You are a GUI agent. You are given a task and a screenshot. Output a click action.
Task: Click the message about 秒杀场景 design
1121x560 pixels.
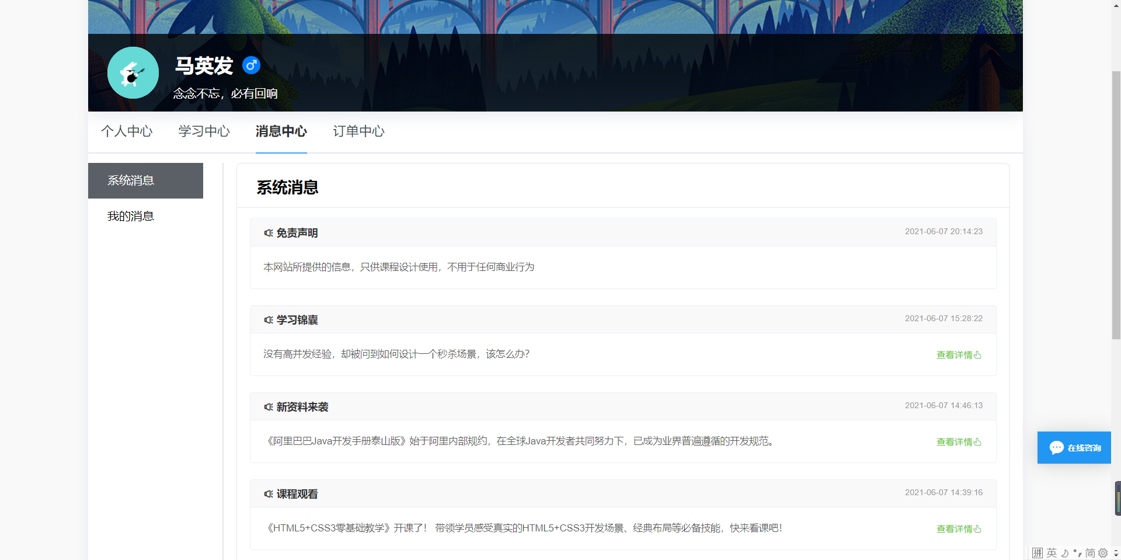396,354
